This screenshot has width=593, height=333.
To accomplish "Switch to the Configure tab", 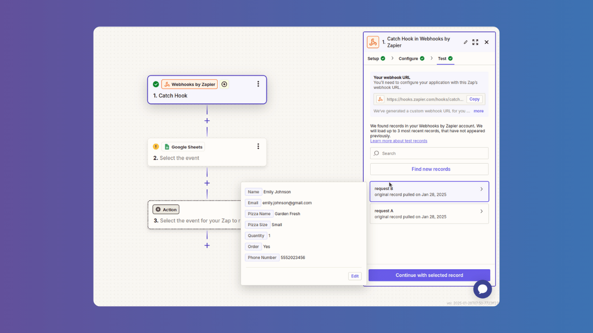I will point(411,59).
